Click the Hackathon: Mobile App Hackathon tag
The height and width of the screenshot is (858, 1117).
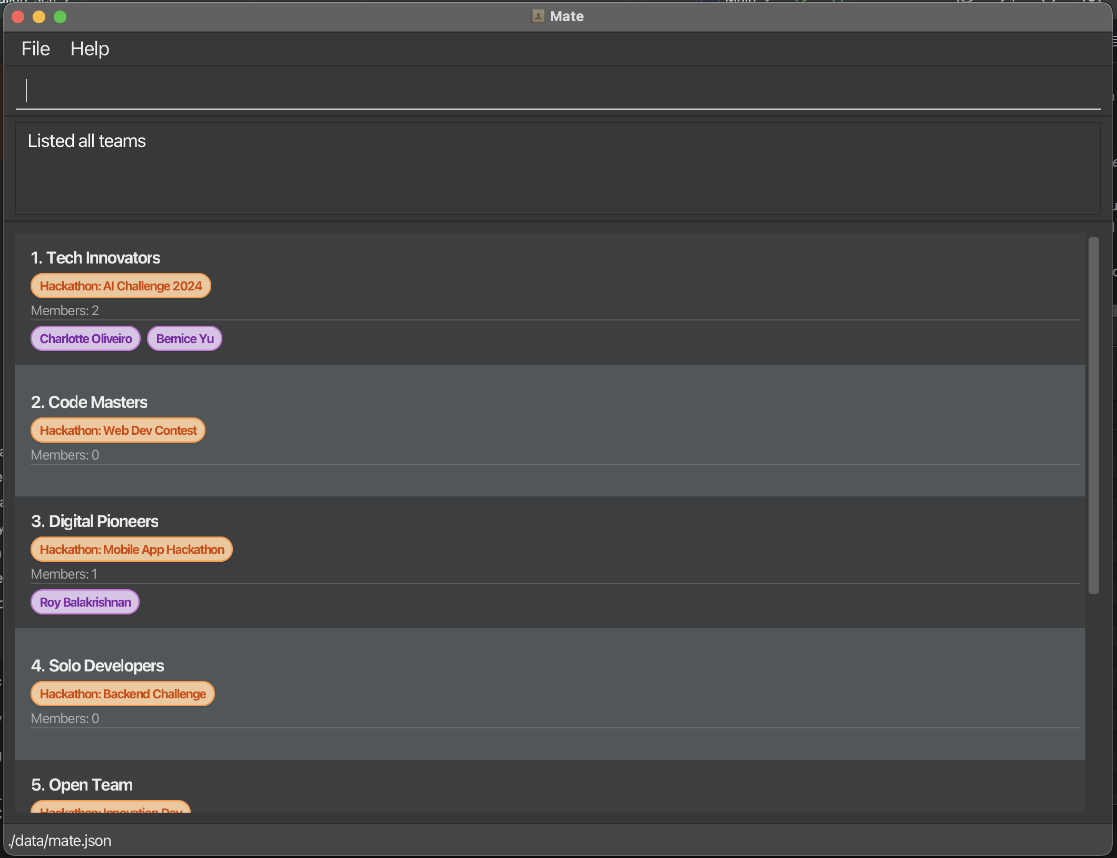[x=132, y=550]
